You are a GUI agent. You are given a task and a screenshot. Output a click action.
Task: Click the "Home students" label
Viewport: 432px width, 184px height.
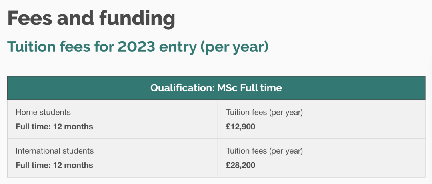point(43,113)
